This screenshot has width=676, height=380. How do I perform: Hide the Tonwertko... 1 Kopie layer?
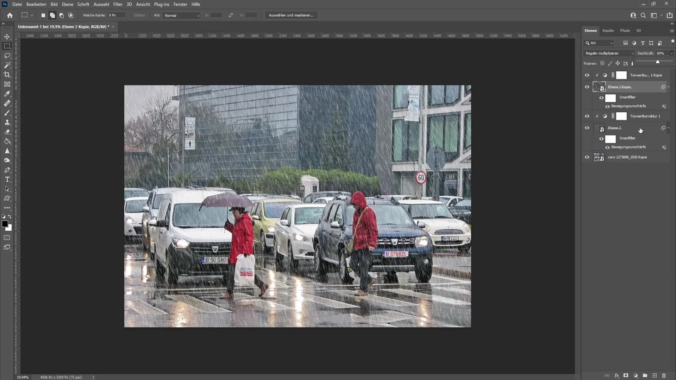click(x=587, y=75)
